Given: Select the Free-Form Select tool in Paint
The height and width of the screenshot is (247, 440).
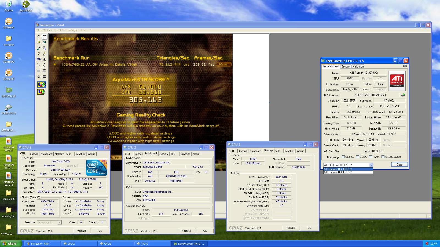Looking at the screenshot, I should pos(39,37).
